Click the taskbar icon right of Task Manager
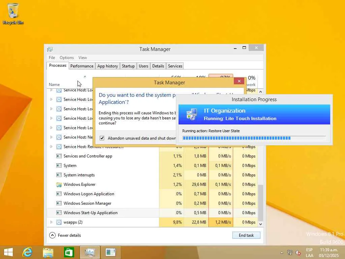 point(111,252)
